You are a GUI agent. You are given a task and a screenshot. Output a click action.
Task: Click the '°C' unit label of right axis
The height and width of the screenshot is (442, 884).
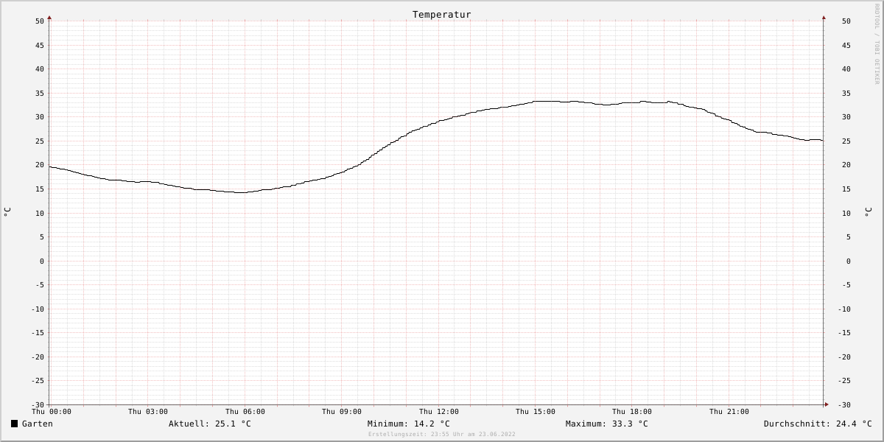[x=868, y=212]
